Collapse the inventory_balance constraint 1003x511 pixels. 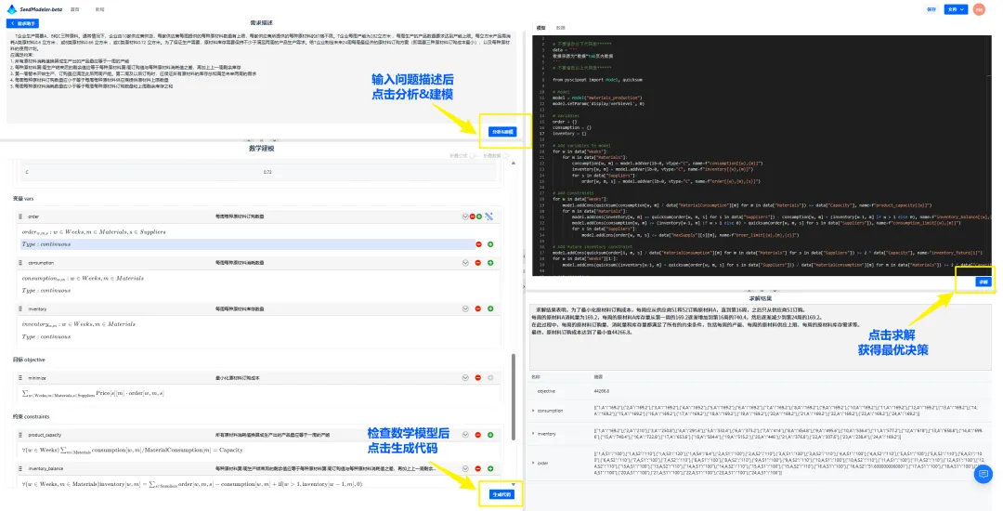(465, 469)
